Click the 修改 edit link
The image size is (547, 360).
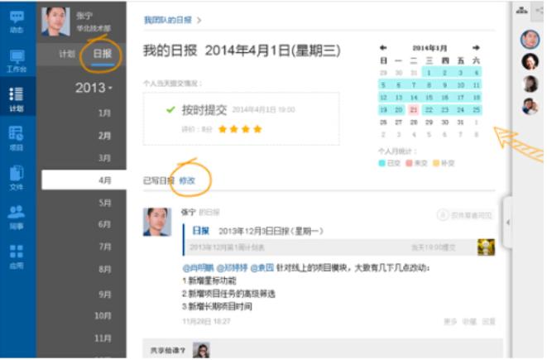pyautogui.click(x=187, y=180)
